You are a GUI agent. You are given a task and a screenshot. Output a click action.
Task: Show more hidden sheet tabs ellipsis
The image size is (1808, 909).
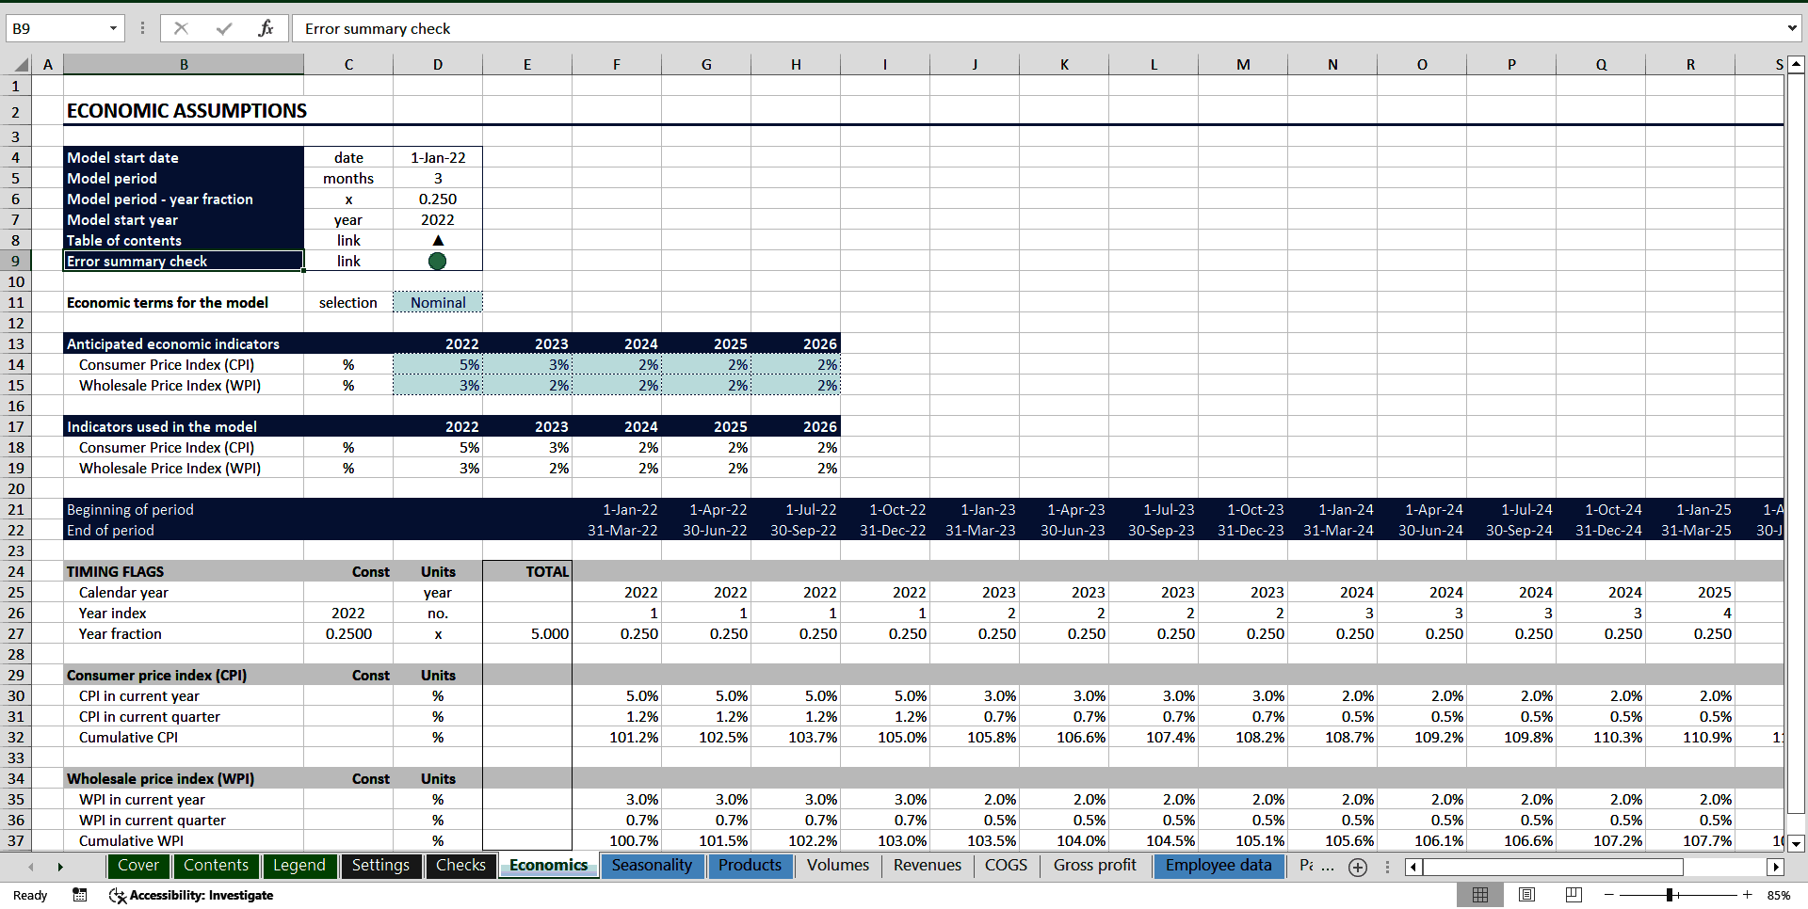click(1328, 866)
